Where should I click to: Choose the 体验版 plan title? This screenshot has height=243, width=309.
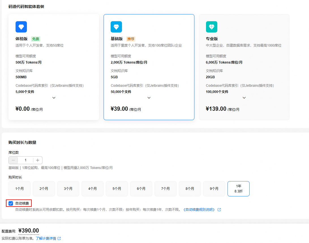(22, 39)
